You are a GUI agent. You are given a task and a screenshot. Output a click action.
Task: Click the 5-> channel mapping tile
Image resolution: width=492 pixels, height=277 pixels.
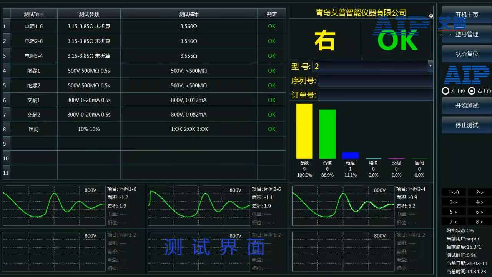point(454,212)
